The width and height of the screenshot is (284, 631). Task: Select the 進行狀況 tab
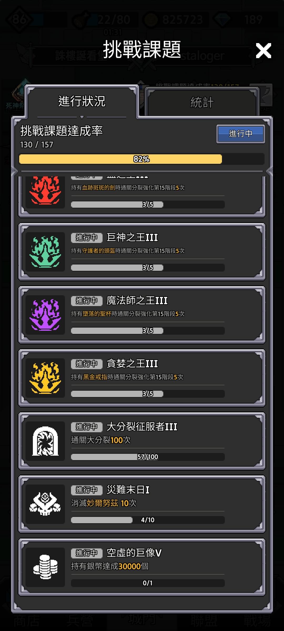click(x=82, y=101)
